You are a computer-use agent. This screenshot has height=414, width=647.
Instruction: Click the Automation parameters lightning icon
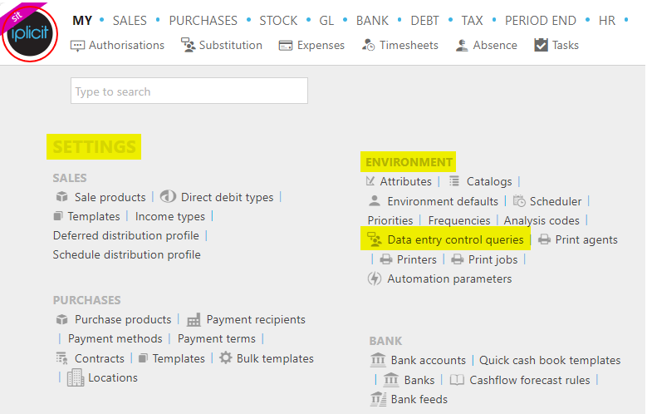[375, 278]
